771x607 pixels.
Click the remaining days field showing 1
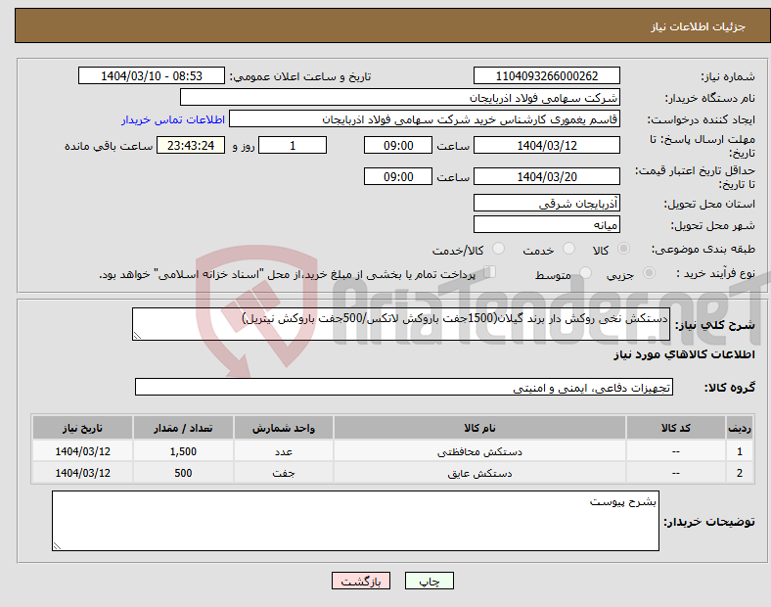pyautogui.click(x=293, y=146)
